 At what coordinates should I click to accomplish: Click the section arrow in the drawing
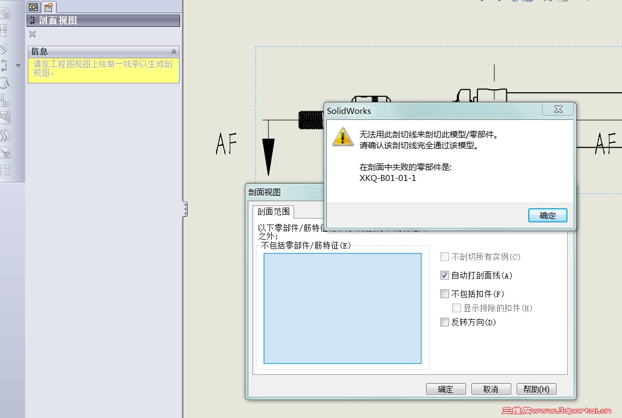pos(268,156)
